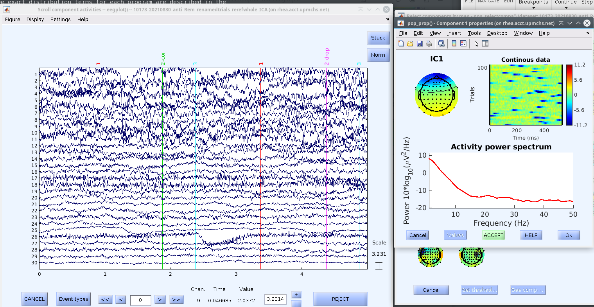Screen dimensions: 594x307
Task: Click the Insert Legend toolbar icon
Action: coord(463,44)
